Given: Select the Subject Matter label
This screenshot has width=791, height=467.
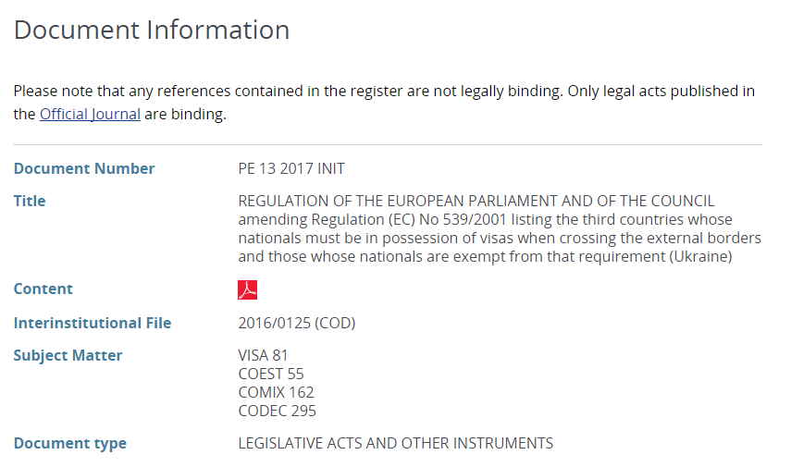Looking at the screenshot, I should click(x=68, y=355).
